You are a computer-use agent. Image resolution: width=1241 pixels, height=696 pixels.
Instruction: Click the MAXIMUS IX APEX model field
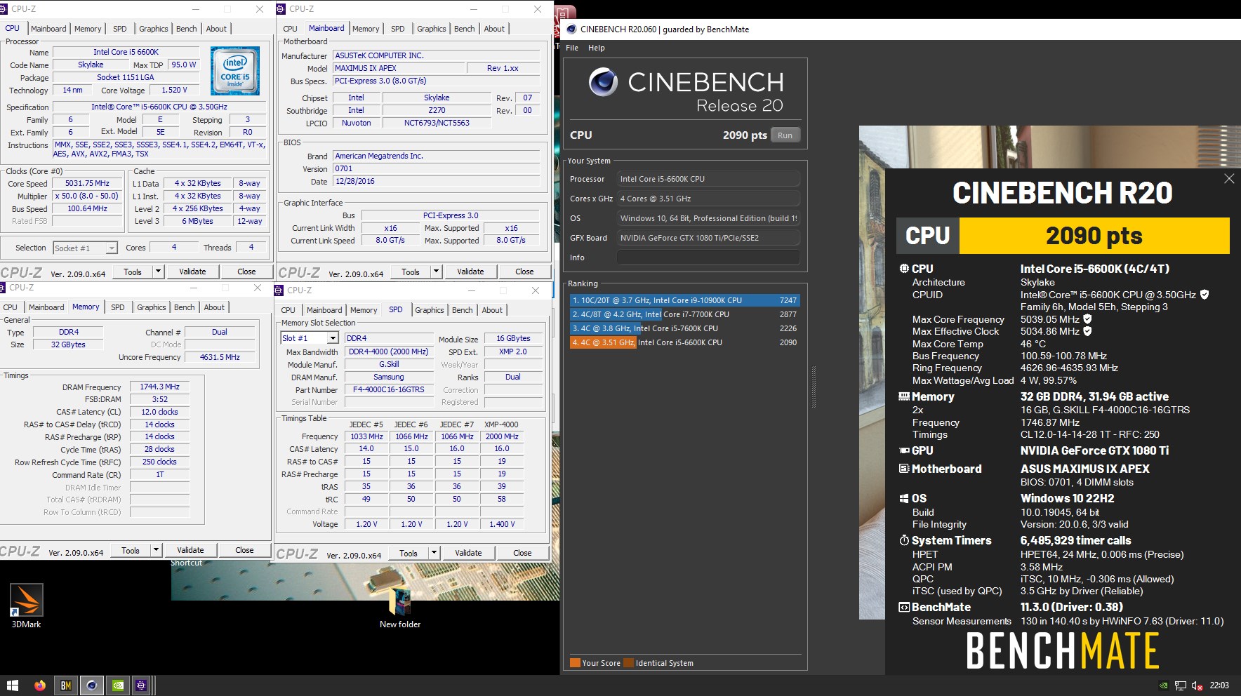coord(399,68)
